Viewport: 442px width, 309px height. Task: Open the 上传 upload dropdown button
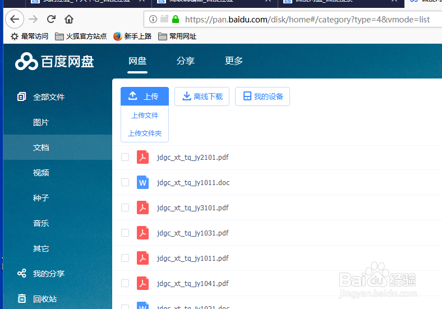(x=145, y=96)
